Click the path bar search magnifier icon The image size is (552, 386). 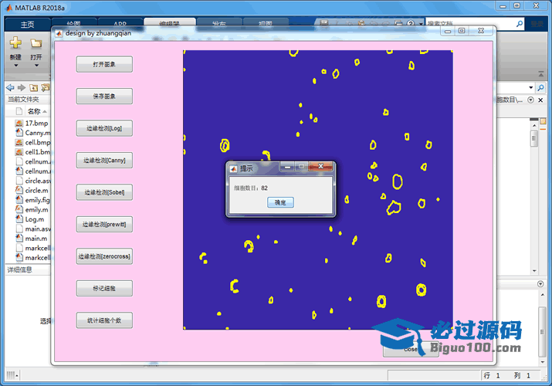540,87
